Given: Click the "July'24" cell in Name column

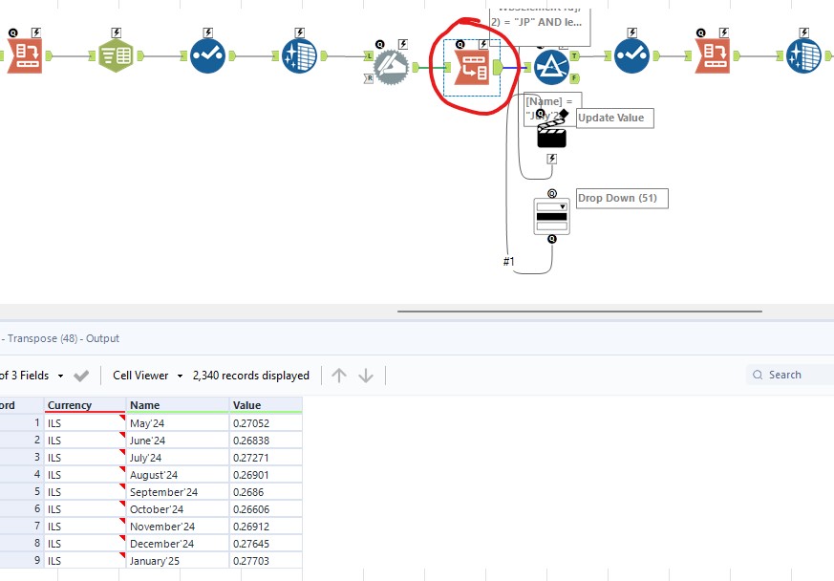Looking at the screenshot, I should tap(178, 458).
